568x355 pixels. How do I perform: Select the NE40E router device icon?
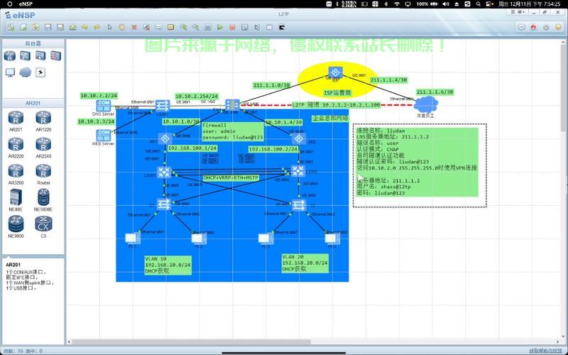[16, 198]
